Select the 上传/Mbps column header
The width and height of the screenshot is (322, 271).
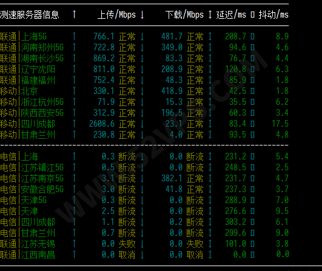(x=116, y=15)
